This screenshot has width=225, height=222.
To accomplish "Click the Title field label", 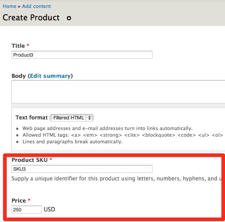I will tap(18, 46).
